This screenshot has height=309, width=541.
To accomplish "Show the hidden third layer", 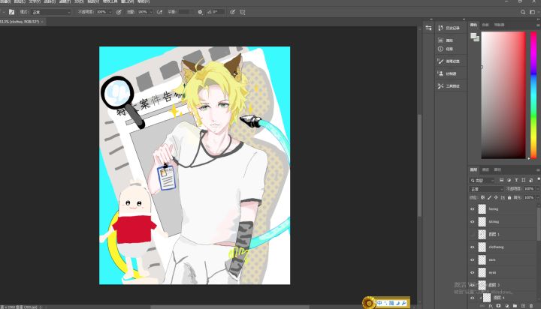I will (473, 234).
